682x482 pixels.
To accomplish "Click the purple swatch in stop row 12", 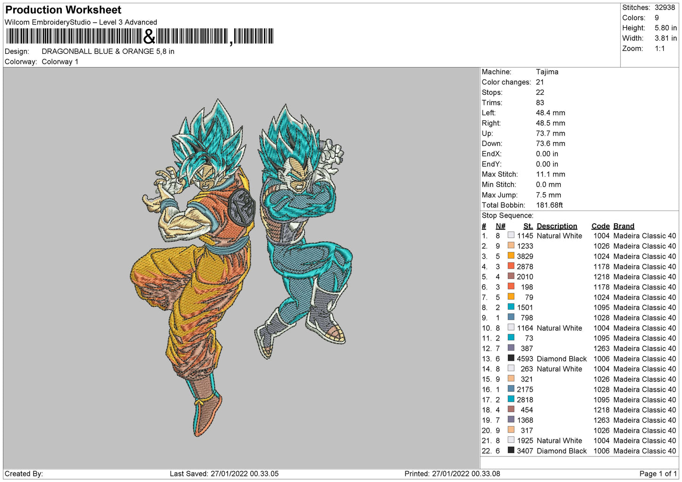I will [511, 348].
